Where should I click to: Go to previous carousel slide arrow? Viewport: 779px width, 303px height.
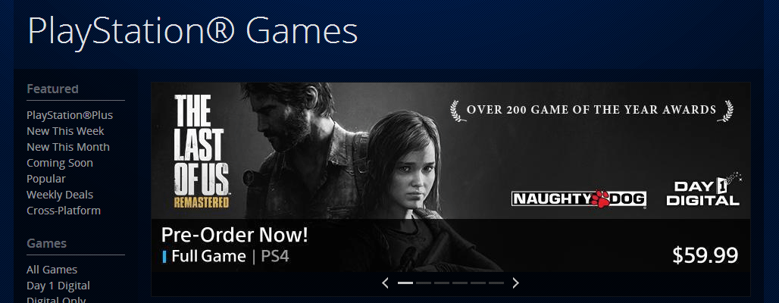point(385,283)
